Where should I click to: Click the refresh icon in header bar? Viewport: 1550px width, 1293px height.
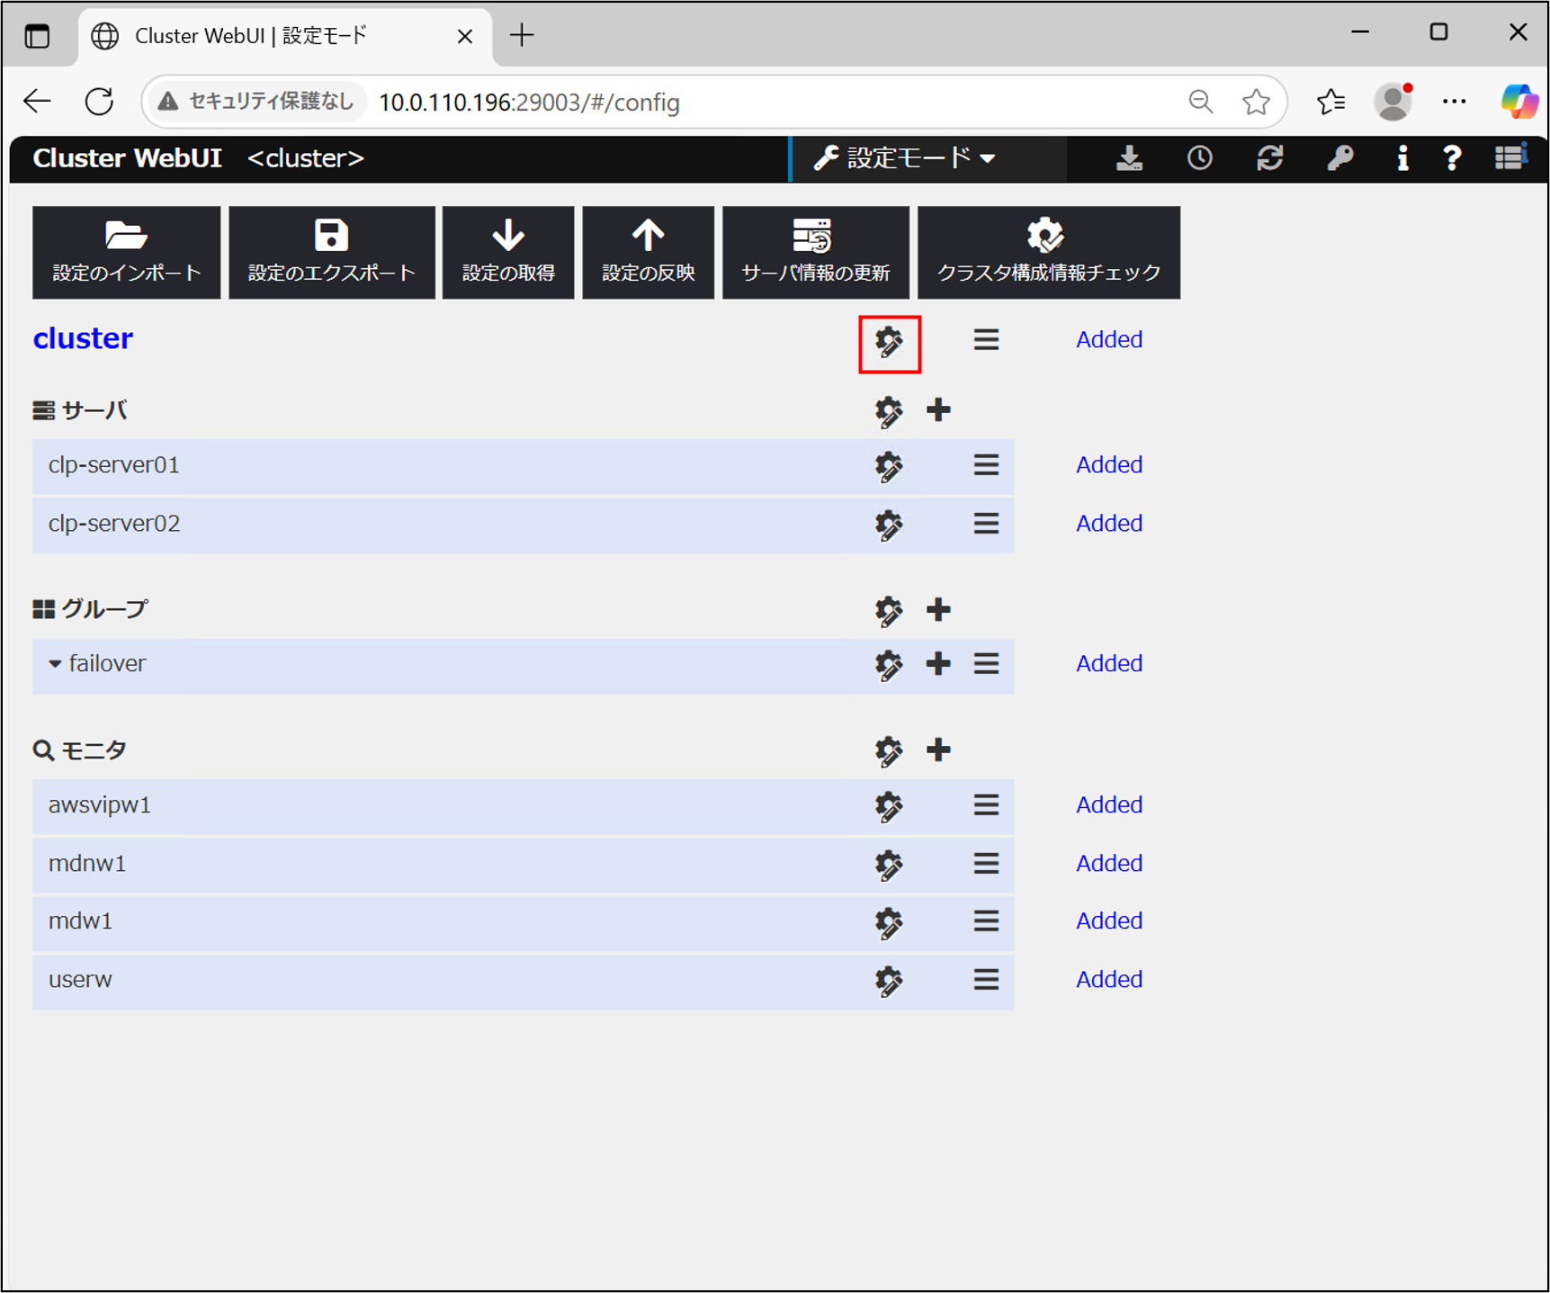tap(1269, 159)
